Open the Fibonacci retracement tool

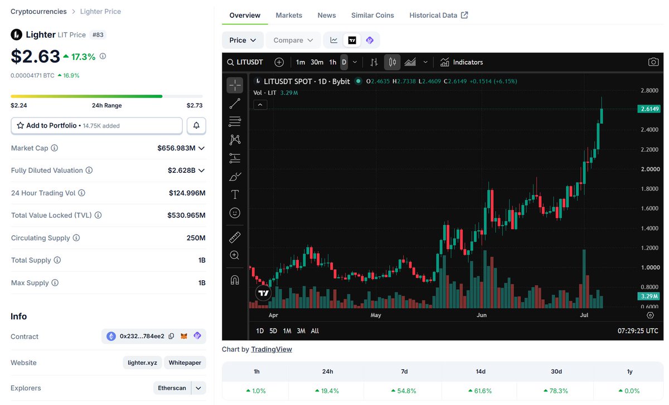click(235, 121)
